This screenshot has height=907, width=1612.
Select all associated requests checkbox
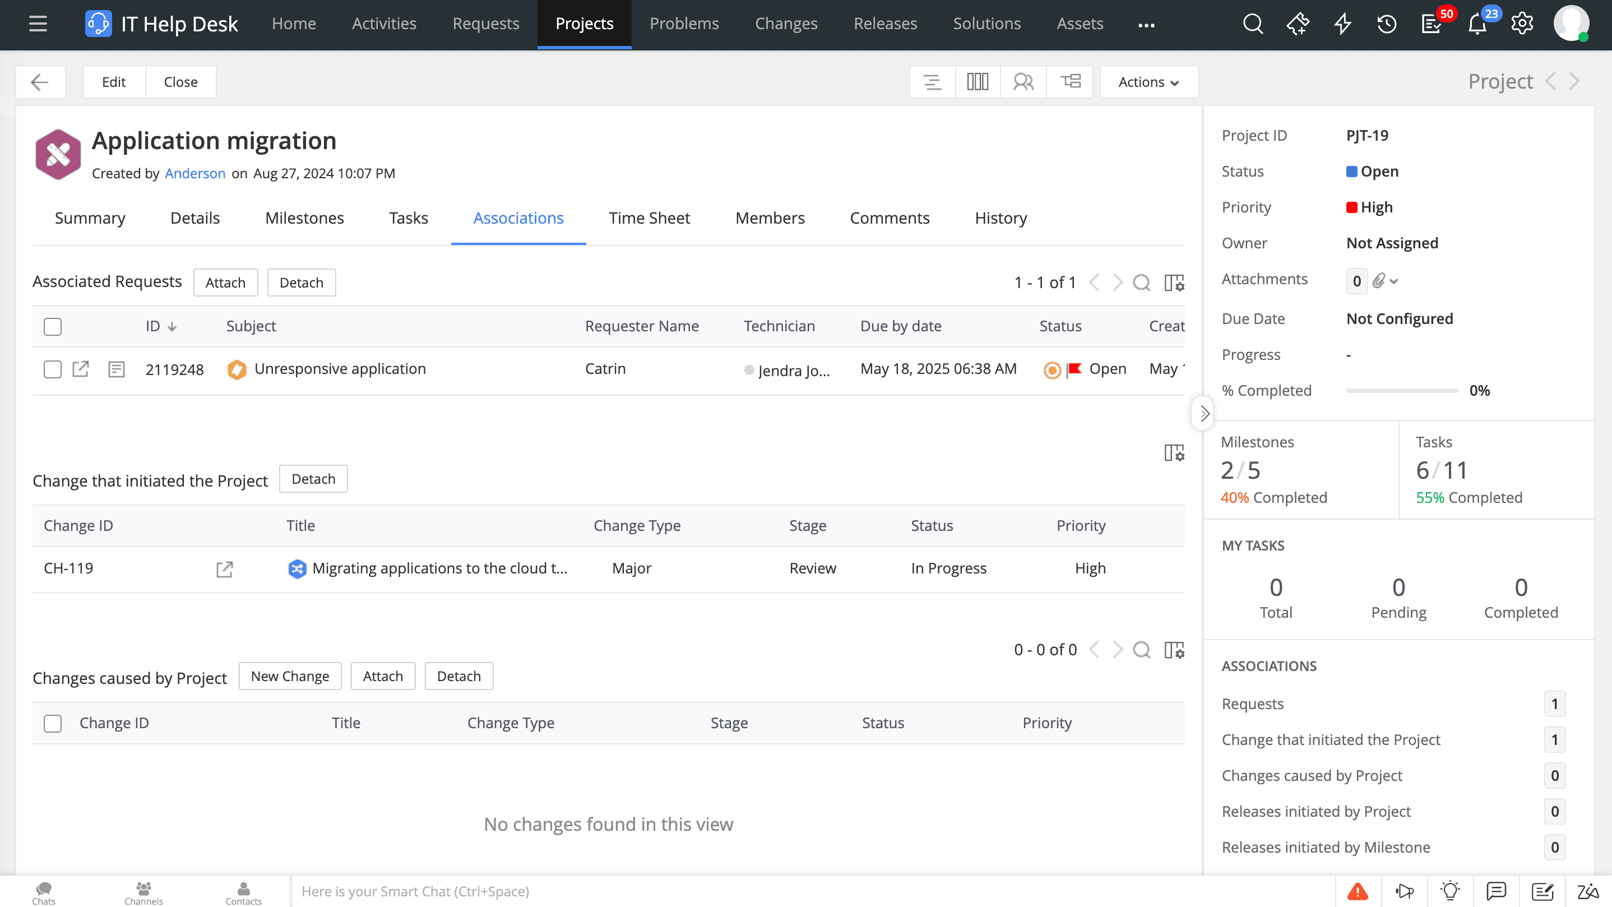(x=53, y=327)
